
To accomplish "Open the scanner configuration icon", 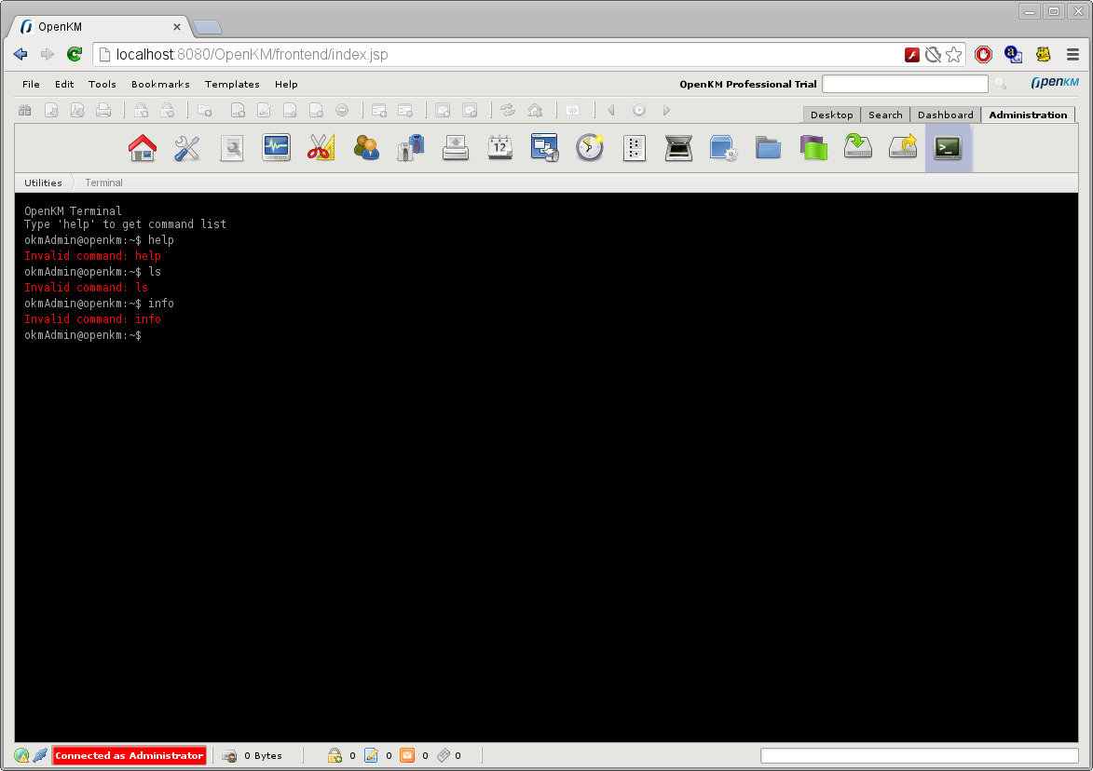I will click(679, 147).
